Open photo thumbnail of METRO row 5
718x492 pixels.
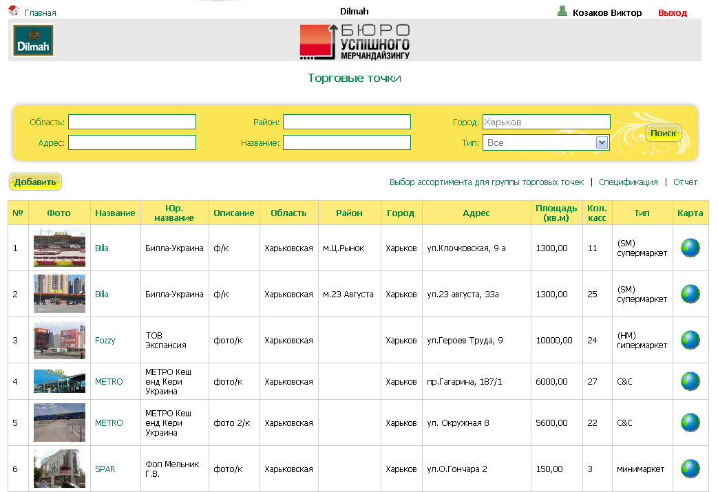[59, 423]
